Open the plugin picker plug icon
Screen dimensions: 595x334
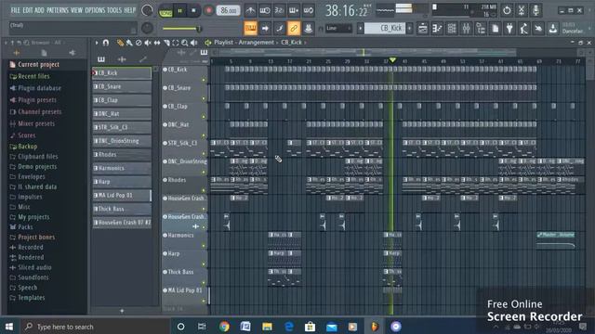click(509, 28)
